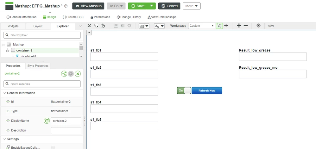Viewport: 316px width, 149px height.
Task: Click the bindings share icon for container-2
Action: click(x=64, y=74)
